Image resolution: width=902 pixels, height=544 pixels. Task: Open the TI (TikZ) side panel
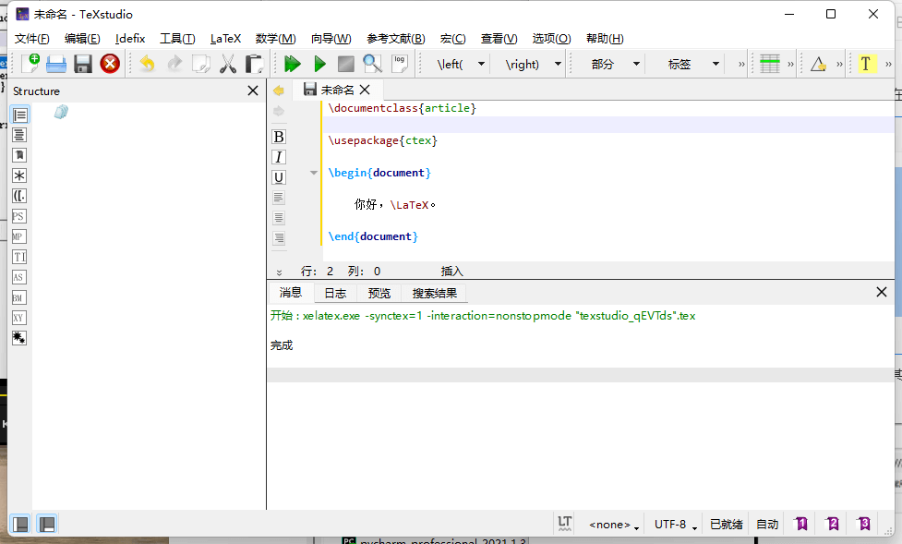click(19, 257)
